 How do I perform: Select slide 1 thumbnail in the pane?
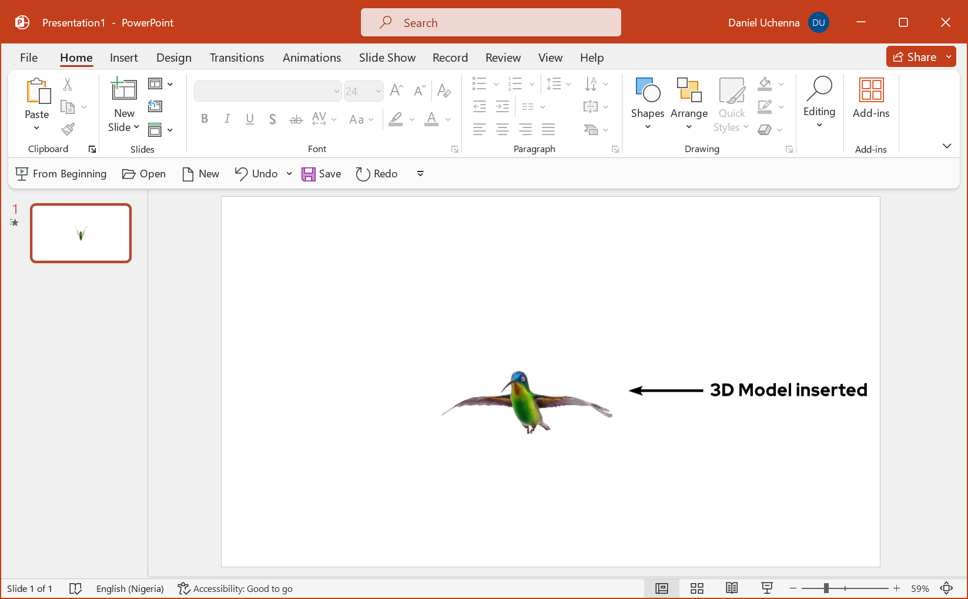point(80,233)
